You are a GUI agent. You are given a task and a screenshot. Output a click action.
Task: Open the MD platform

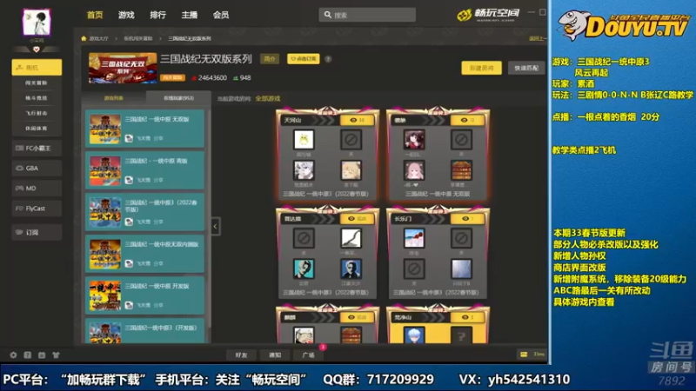37,189
